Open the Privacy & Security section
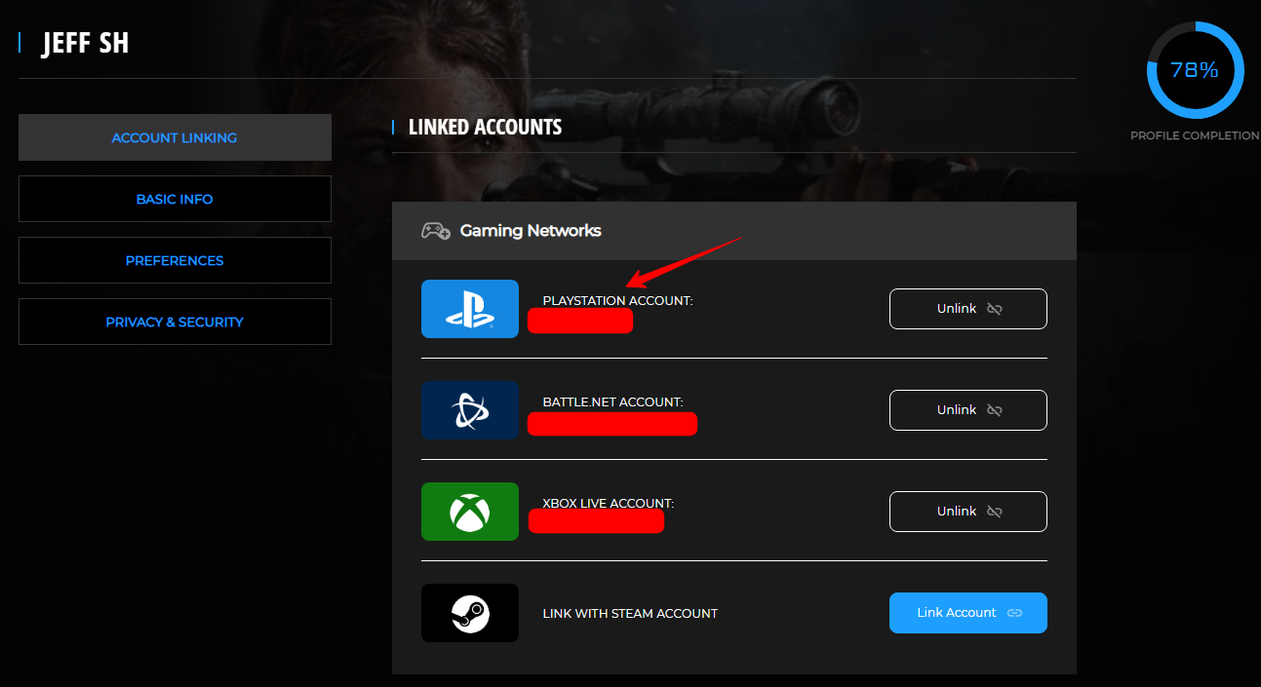This screenshot has height=687, width=1261. point(175,322)
